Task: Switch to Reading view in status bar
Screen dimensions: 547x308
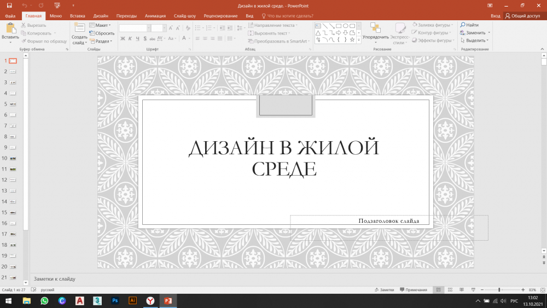Action: (462, 289)
